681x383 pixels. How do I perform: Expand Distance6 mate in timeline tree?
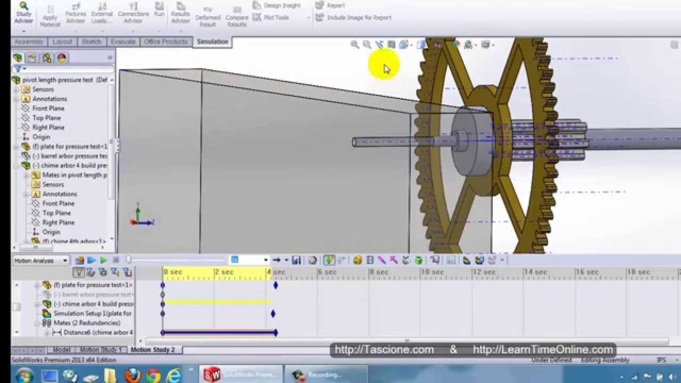pos(47,333)
